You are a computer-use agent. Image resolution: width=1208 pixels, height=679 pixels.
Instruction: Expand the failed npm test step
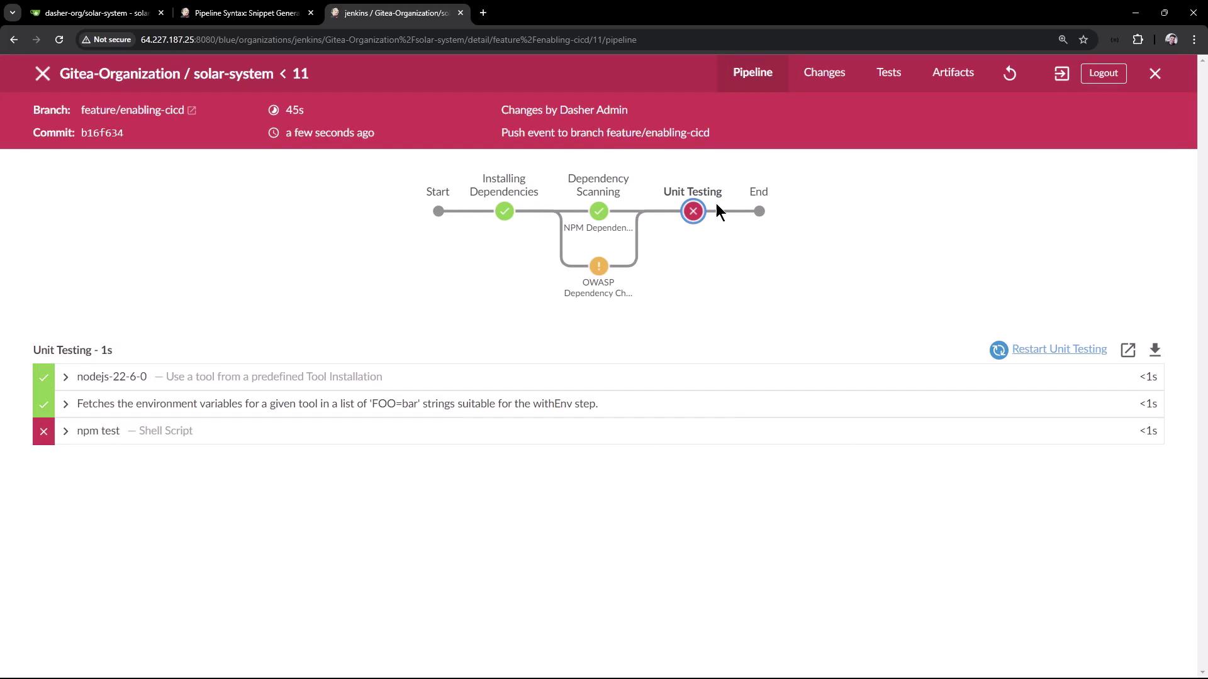pyautogui.click(x=65, y=431)
